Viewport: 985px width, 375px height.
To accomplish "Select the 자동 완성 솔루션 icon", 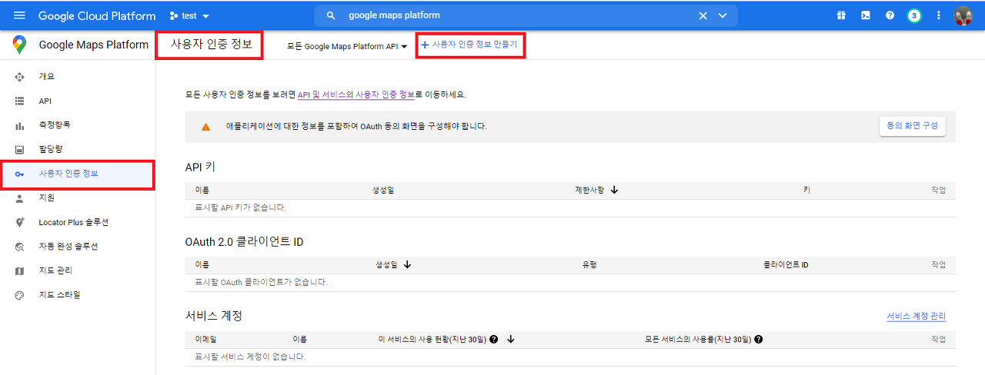I will 20,247.
